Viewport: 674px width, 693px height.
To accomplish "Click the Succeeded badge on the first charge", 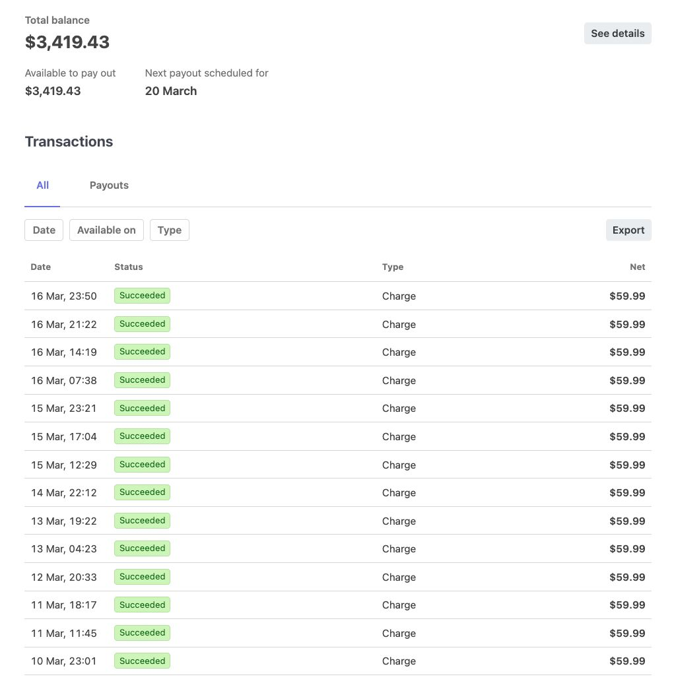I will (142, 296).
